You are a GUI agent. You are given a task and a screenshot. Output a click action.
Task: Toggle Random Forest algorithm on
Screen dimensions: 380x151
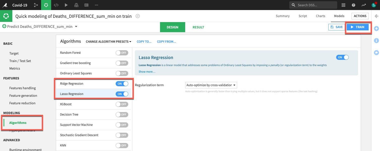[x=122, y=53]
